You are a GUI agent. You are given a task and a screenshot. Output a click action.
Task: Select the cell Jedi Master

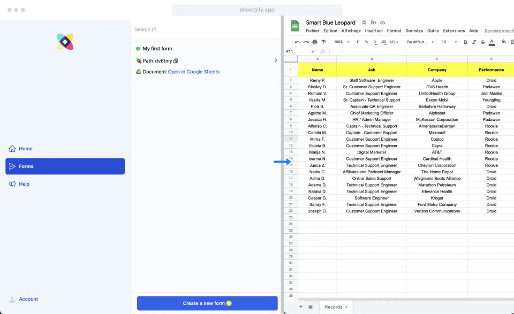(491, 93)
